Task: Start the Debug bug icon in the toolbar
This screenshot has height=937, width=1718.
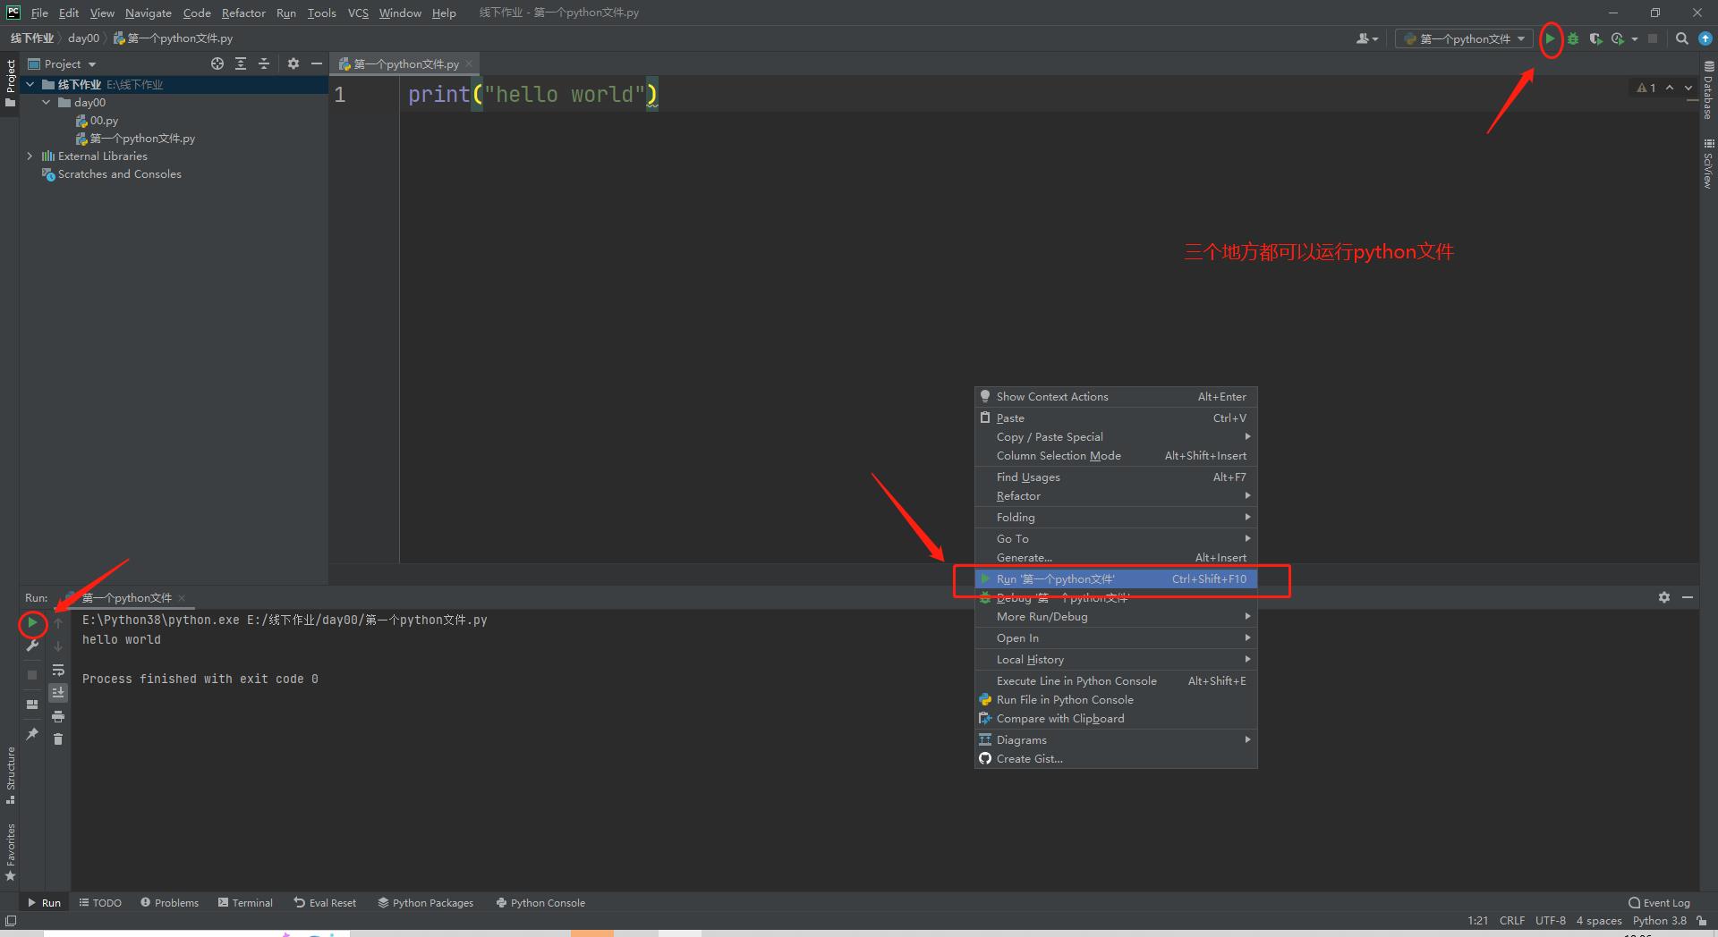Action: [1573, 38]
